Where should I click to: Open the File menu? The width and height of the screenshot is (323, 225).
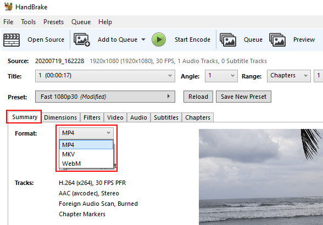[8, 22]
